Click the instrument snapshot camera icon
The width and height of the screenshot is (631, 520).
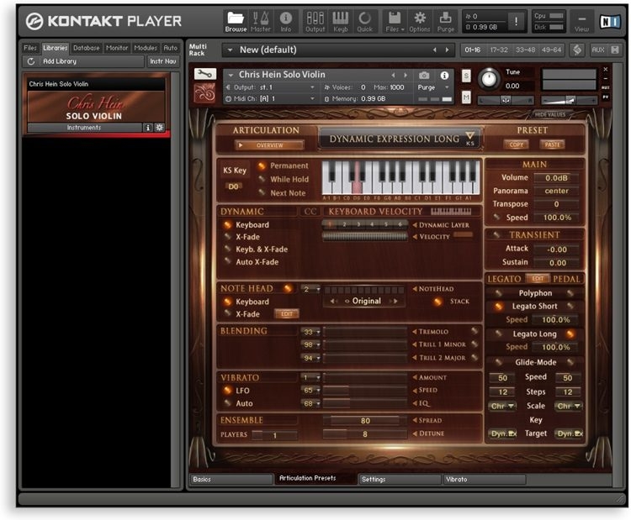424,75
